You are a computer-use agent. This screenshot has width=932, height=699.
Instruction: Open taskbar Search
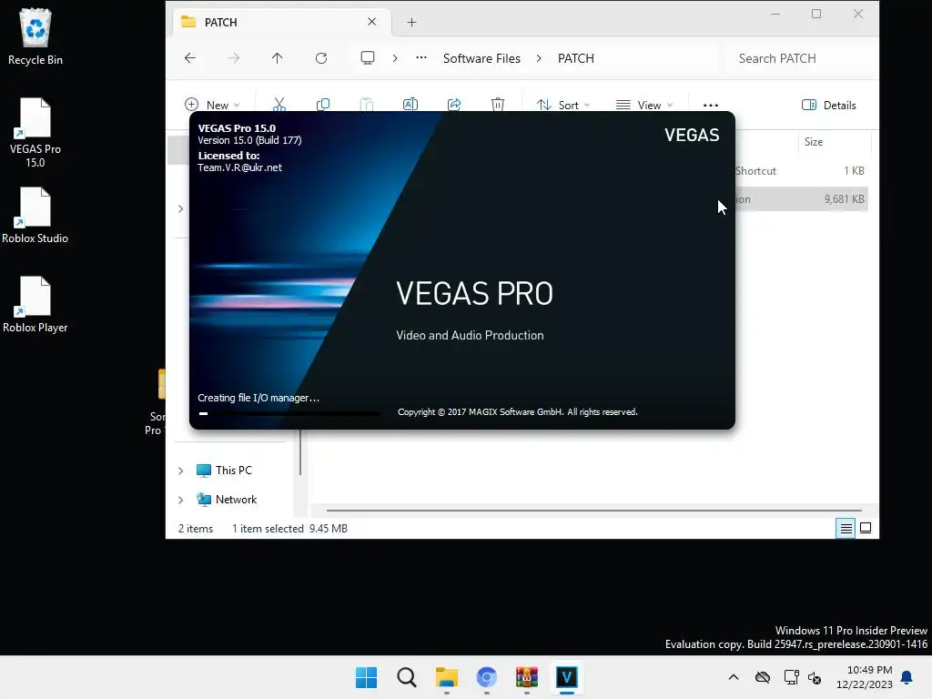pos(407,677)
